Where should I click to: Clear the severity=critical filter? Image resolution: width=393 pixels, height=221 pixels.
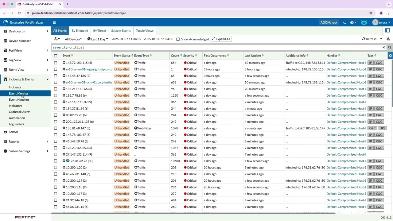pyautogui.click(x=383, y=48)
